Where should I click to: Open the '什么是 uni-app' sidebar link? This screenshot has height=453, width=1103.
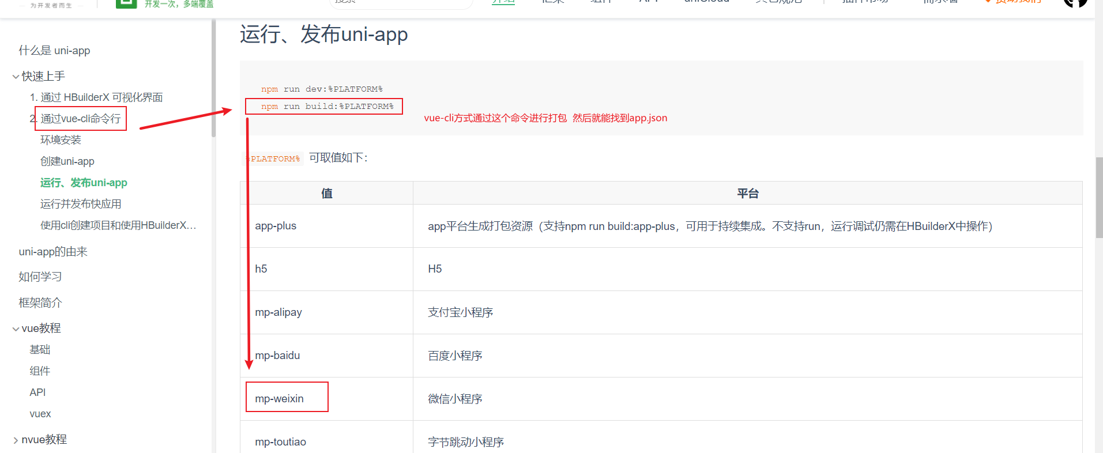click(x=54, y=50)
